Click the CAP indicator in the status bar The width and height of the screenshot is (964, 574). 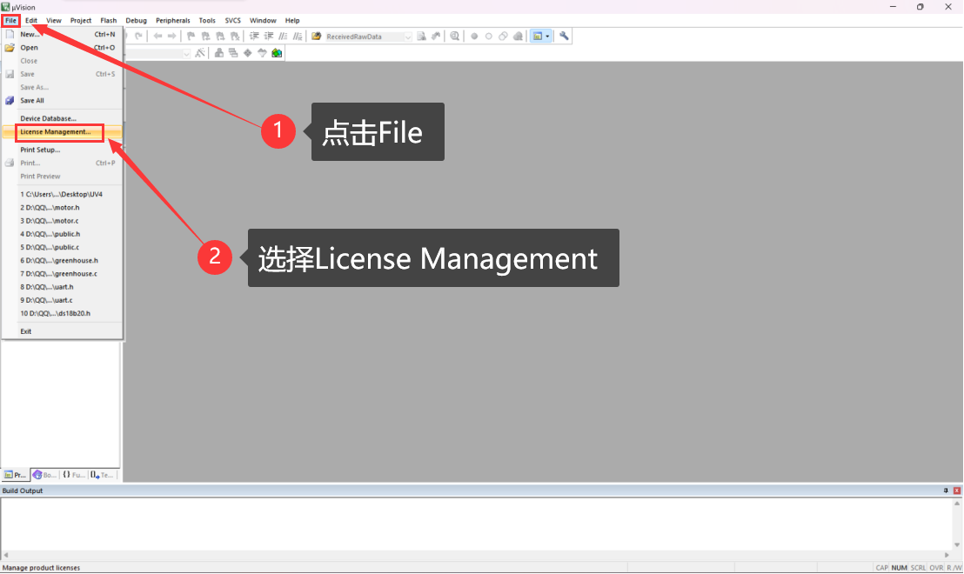[881, 568]
